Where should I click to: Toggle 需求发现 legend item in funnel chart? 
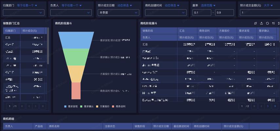tap(71, 106)
